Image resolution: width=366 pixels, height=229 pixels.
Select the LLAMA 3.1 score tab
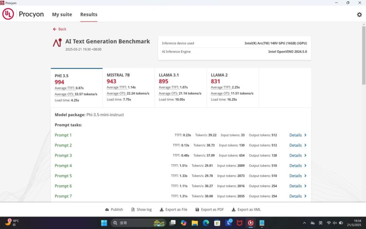pyautogui.click(x=180, y=88)
